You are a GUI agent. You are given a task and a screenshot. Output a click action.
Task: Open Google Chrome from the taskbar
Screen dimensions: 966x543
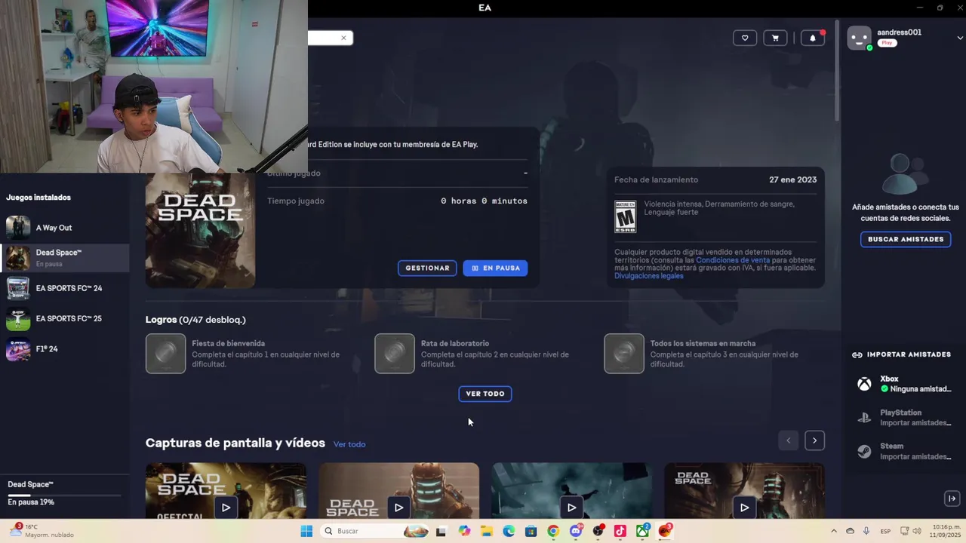pyautogui.click(x=553, y=531)
